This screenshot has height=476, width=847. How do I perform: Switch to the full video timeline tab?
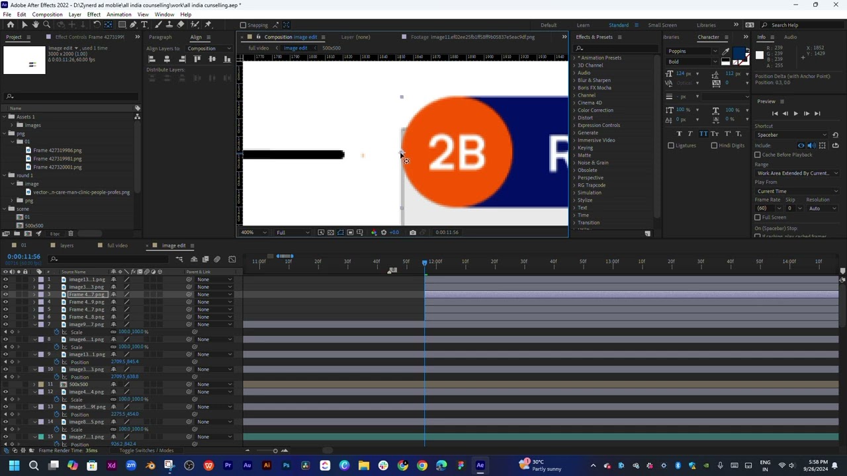click(x=117, y=246)
